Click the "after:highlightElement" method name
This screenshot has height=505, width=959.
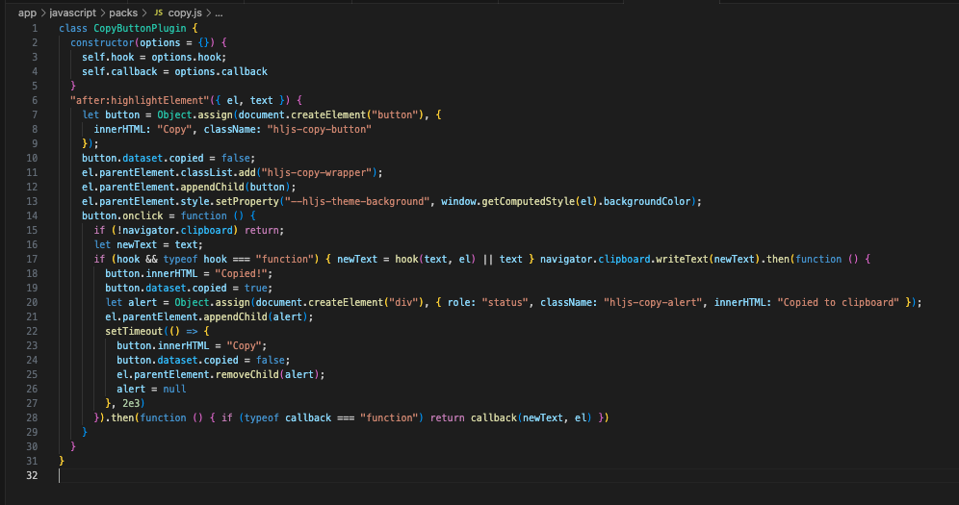pyautogui.click(x=140, y=100)
